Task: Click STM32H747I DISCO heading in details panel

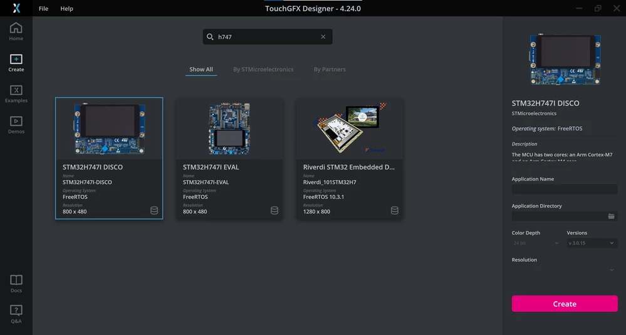Action: 545,103
